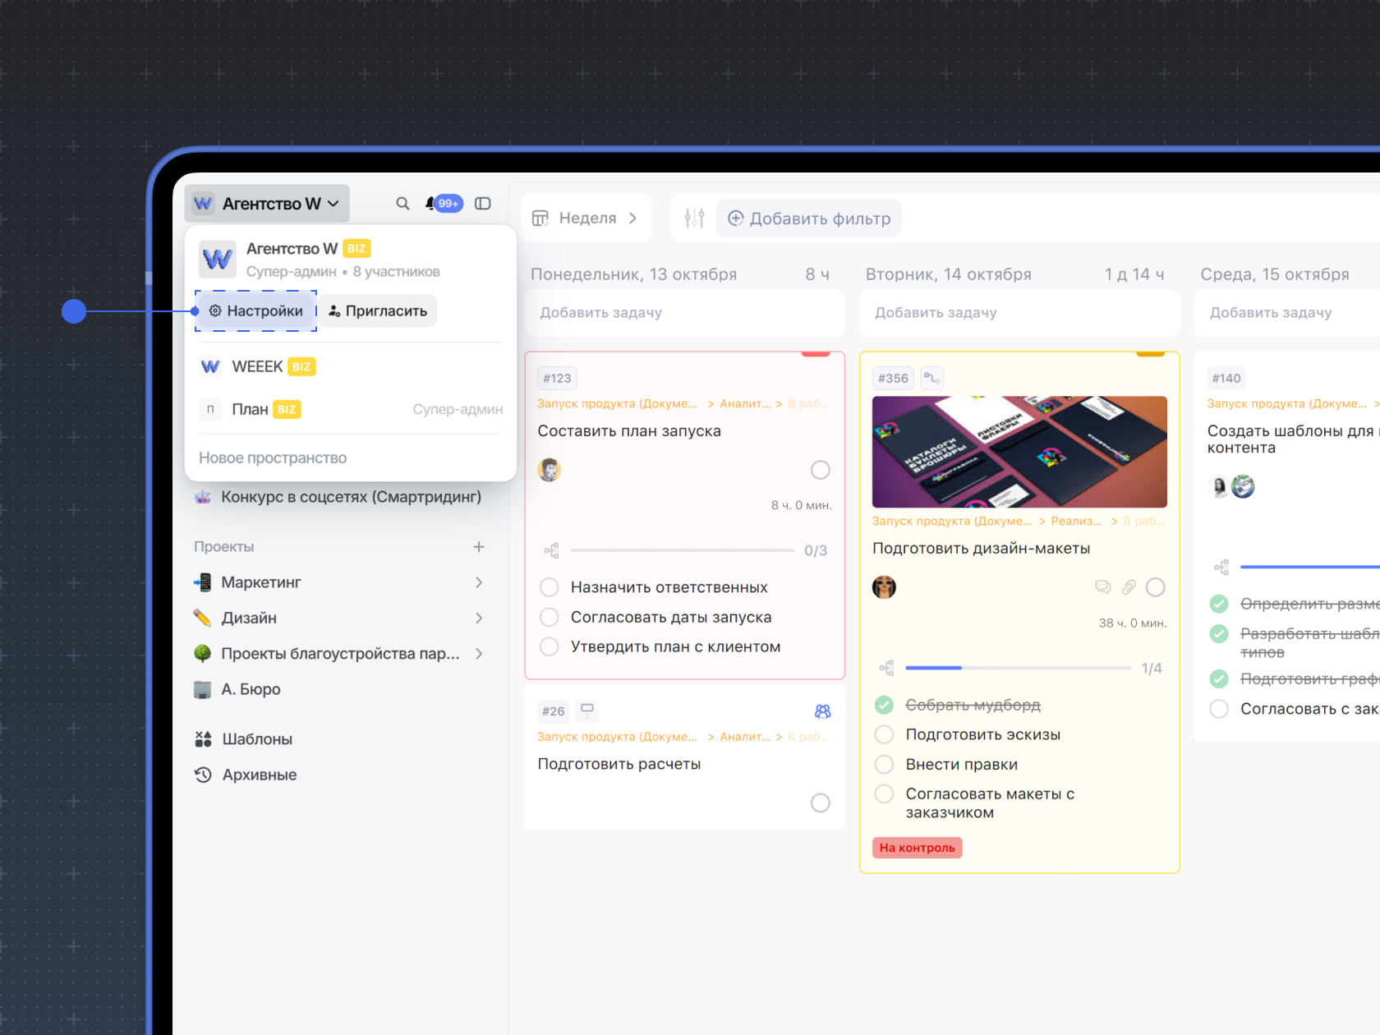
Task: Click the Пригласить button
Action: 378,311
